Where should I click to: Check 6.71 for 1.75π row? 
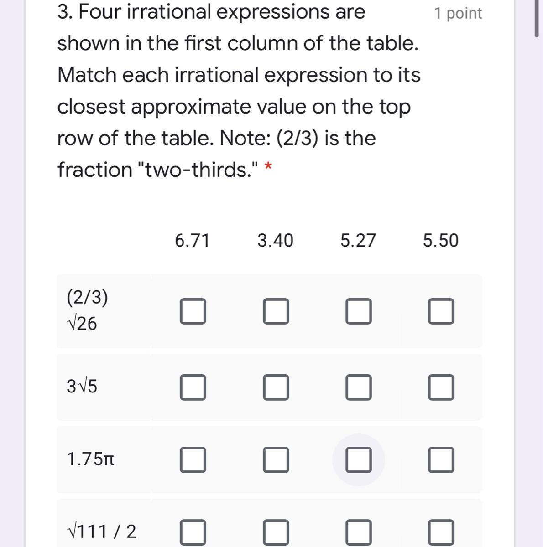pos(193,459)
